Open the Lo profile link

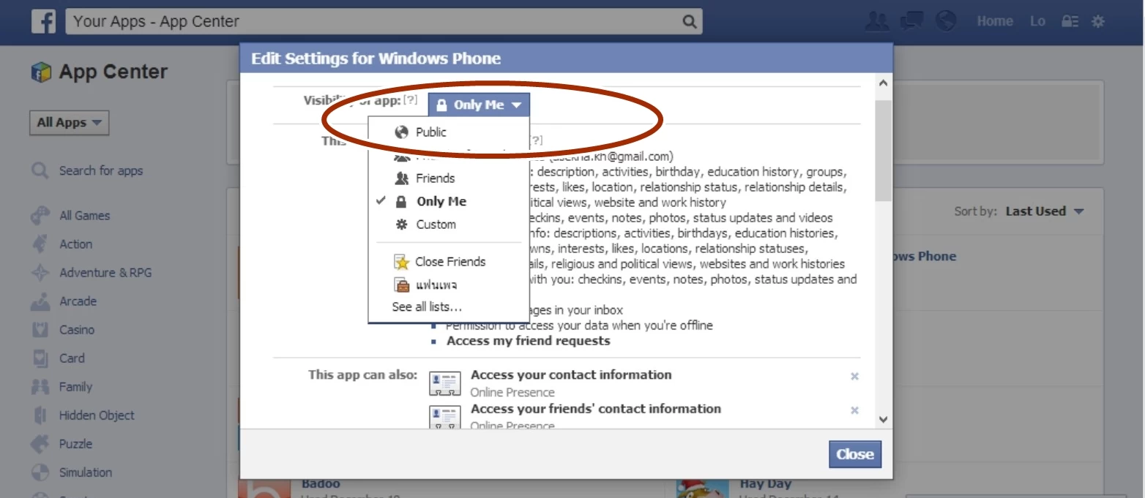tap(1038, 21)
